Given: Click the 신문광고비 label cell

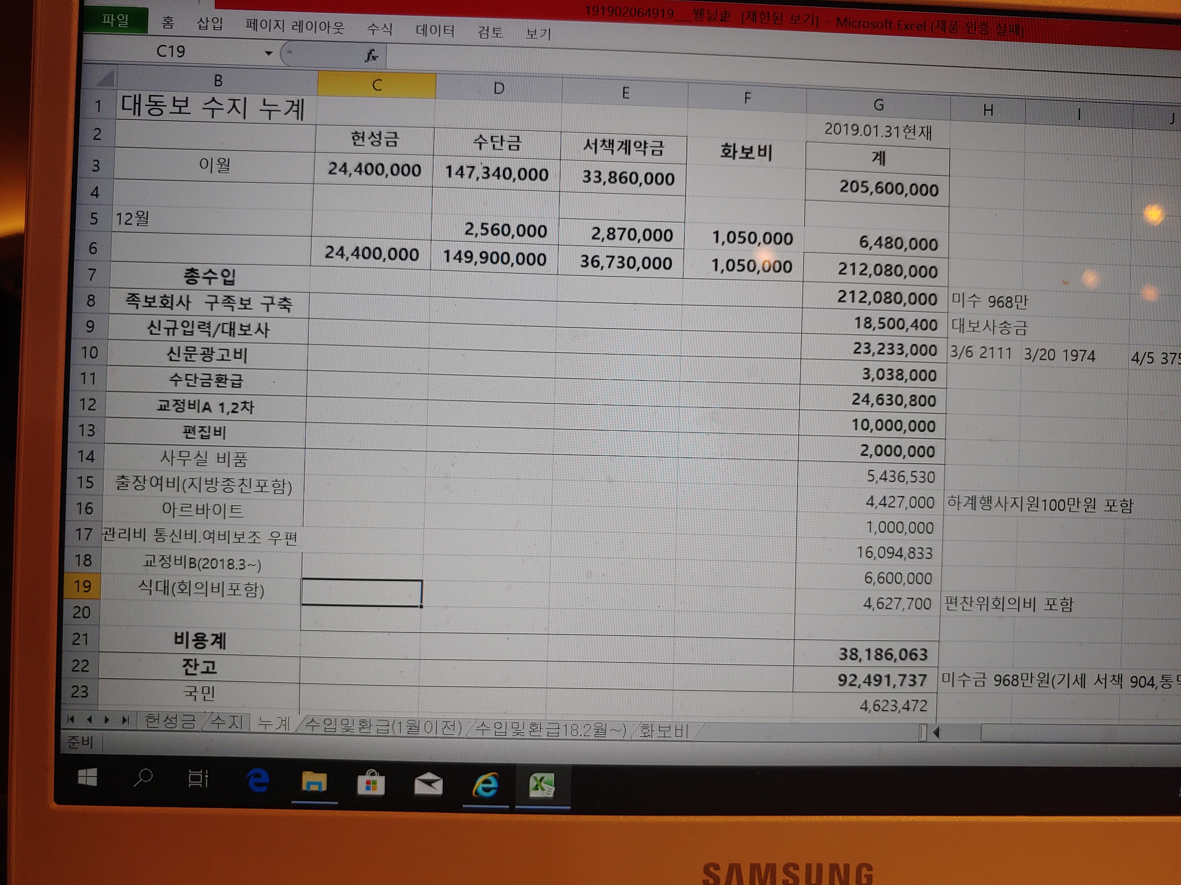Looking at the screenshot, I should (x=206, y=354).
